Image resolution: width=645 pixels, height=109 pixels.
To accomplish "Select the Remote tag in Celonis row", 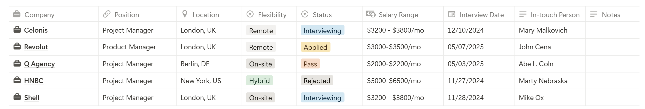I will (x=261, y=30).
